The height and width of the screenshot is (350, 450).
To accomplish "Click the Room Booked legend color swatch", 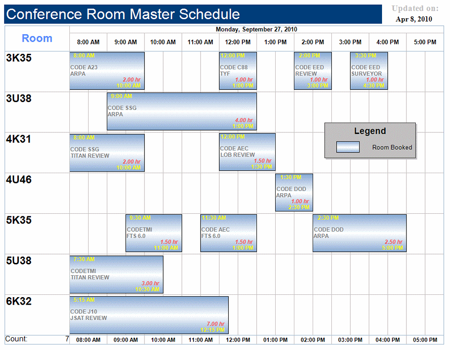I will click(348, 147).
